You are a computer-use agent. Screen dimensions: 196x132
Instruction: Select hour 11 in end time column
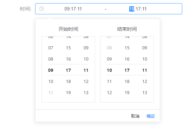109,81
